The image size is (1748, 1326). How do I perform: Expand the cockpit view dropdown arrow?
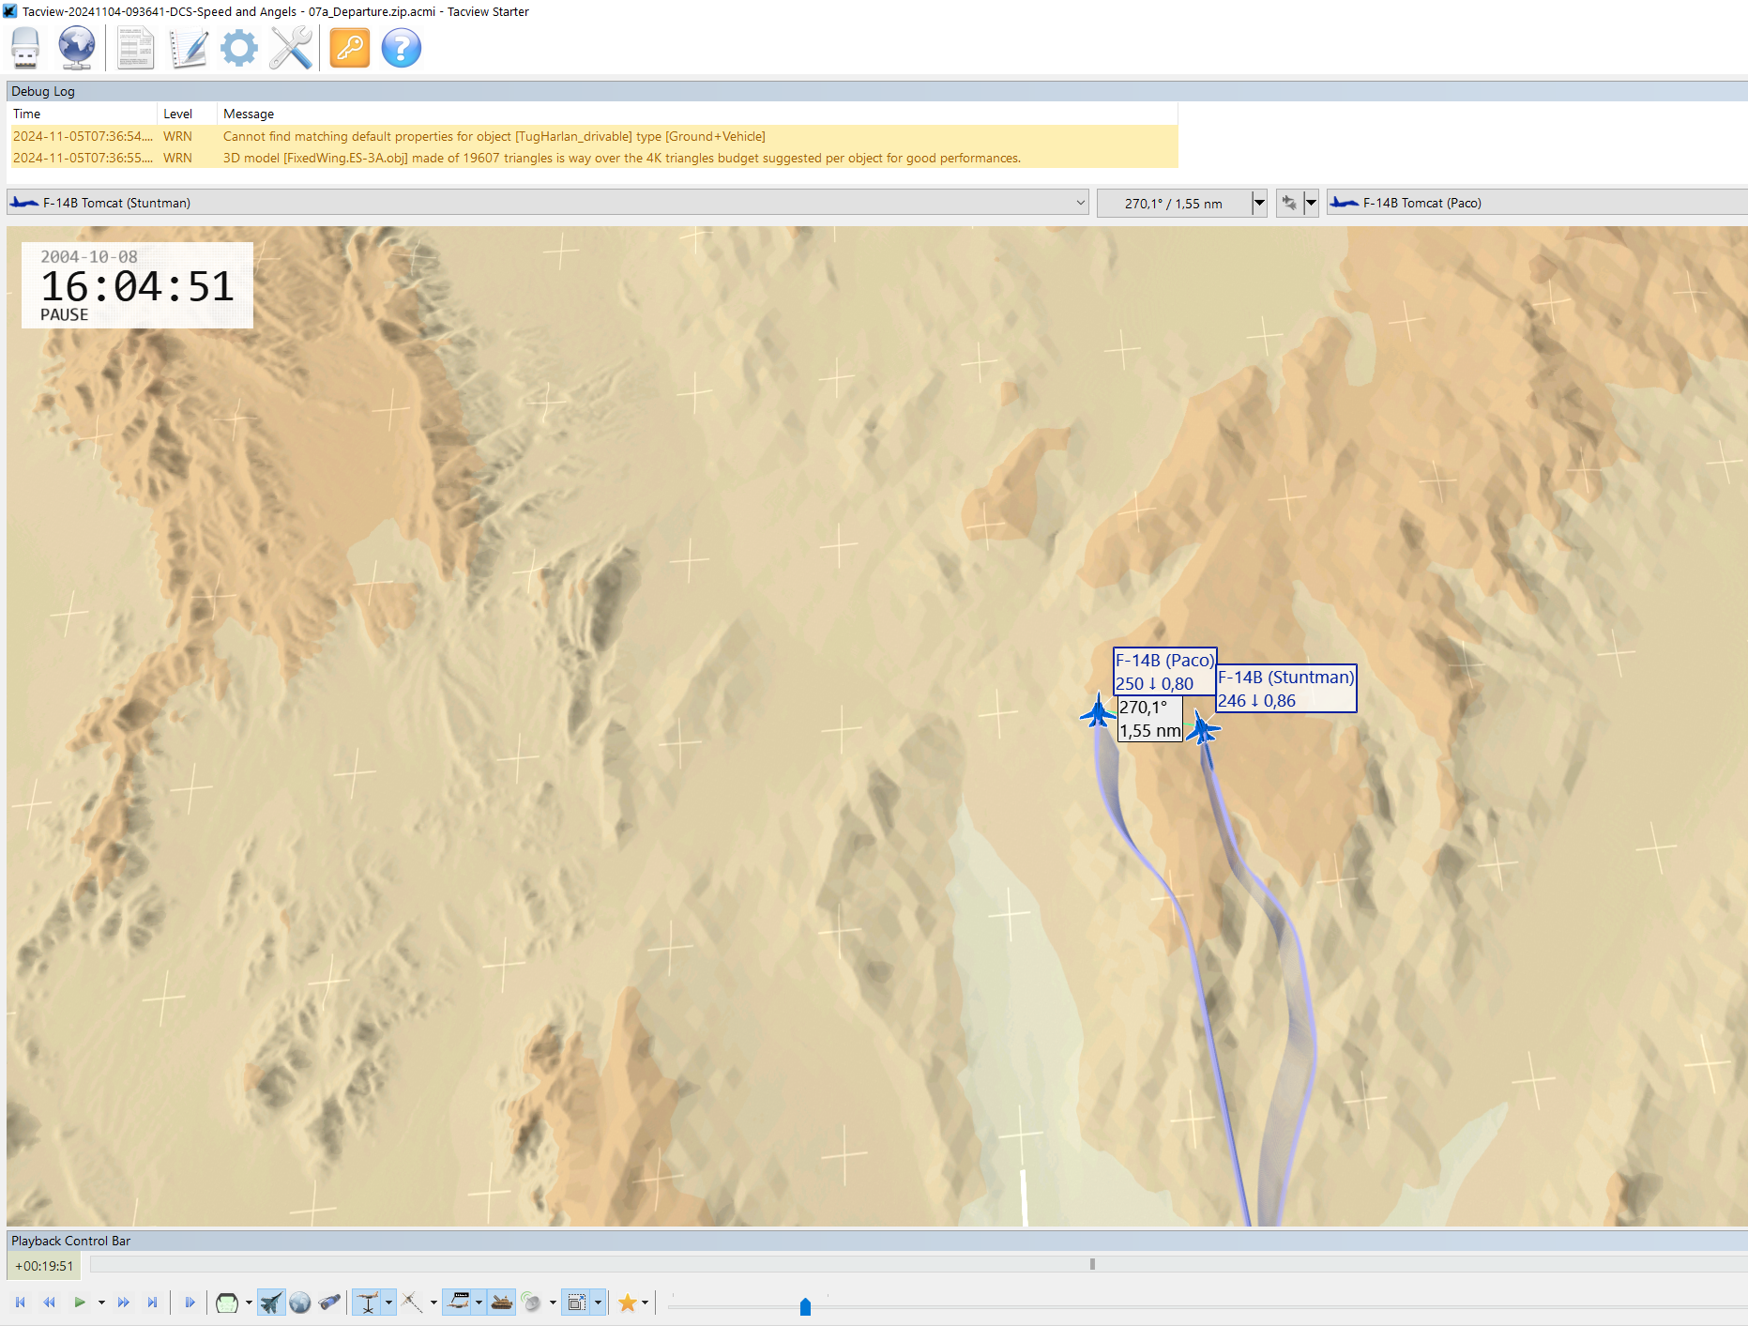(249, 1303)
